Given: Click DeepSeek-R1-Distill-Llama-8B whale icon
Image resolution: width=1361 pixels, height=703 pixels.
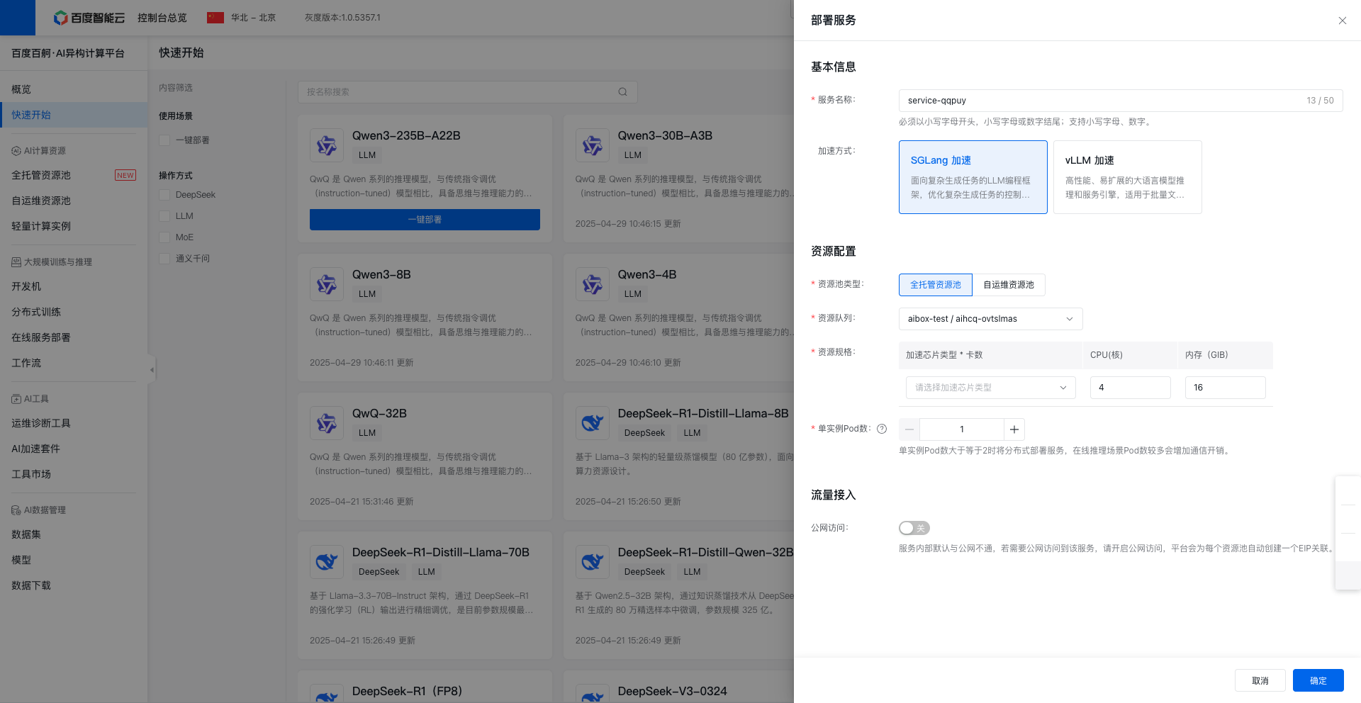Looking at the screenshot, I should click(x=593, y=423).
